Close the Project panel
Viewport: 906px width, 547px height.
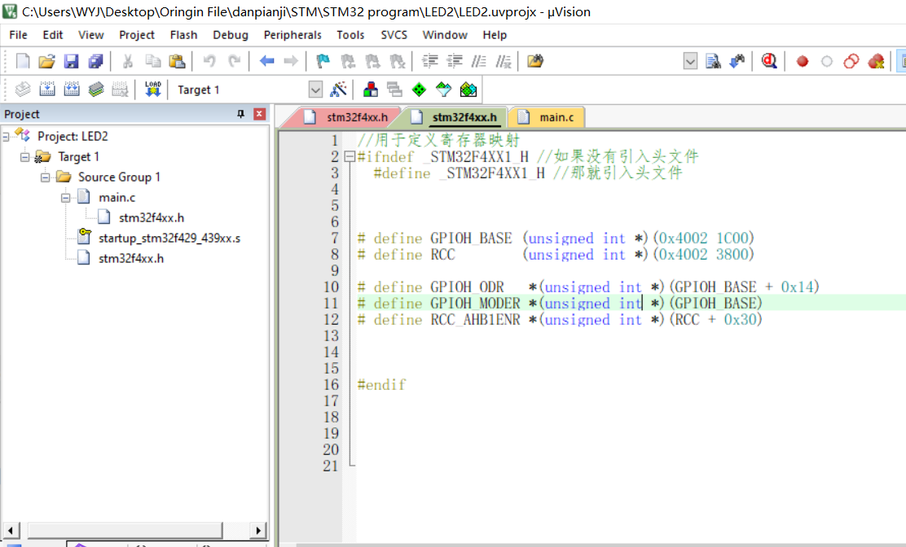259,114
